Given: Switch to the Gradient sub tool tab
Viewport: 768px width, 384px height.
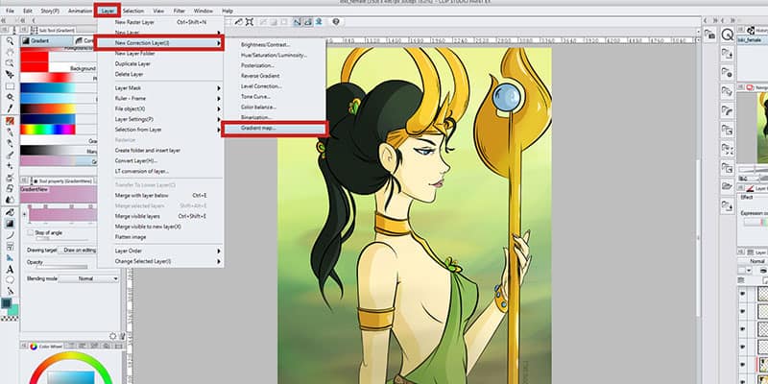Looking at the screenshot, I should click(x=45, y=41).
